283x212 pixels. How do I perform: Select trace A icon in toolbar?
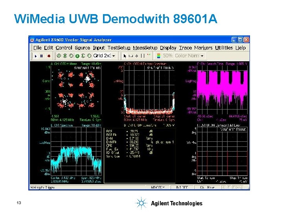[x=59, y=56]
